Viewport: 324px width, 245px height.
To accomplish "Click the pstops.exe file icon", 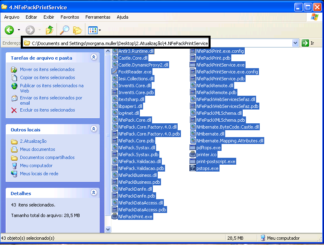I will 193,168.
